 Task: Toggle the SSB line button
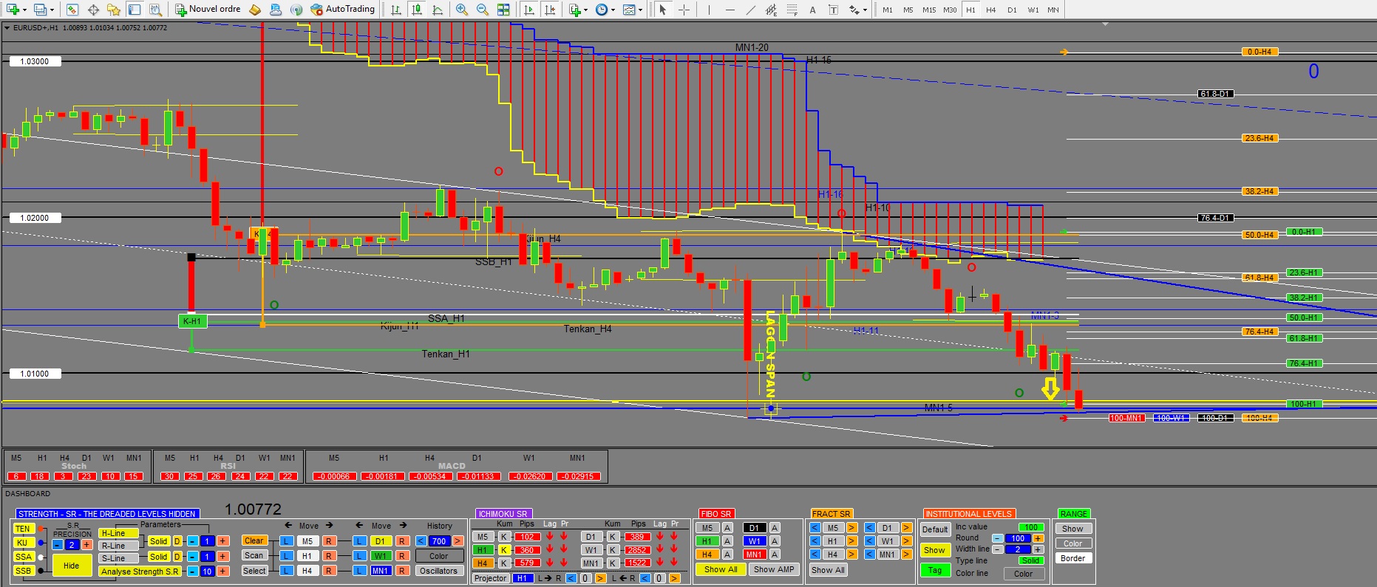(24, 571)
